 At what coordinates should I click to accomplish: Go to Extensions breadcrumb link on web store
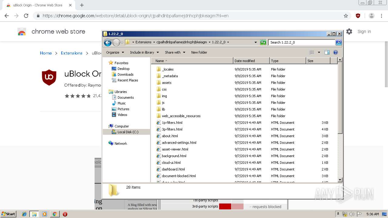[72, 53]
